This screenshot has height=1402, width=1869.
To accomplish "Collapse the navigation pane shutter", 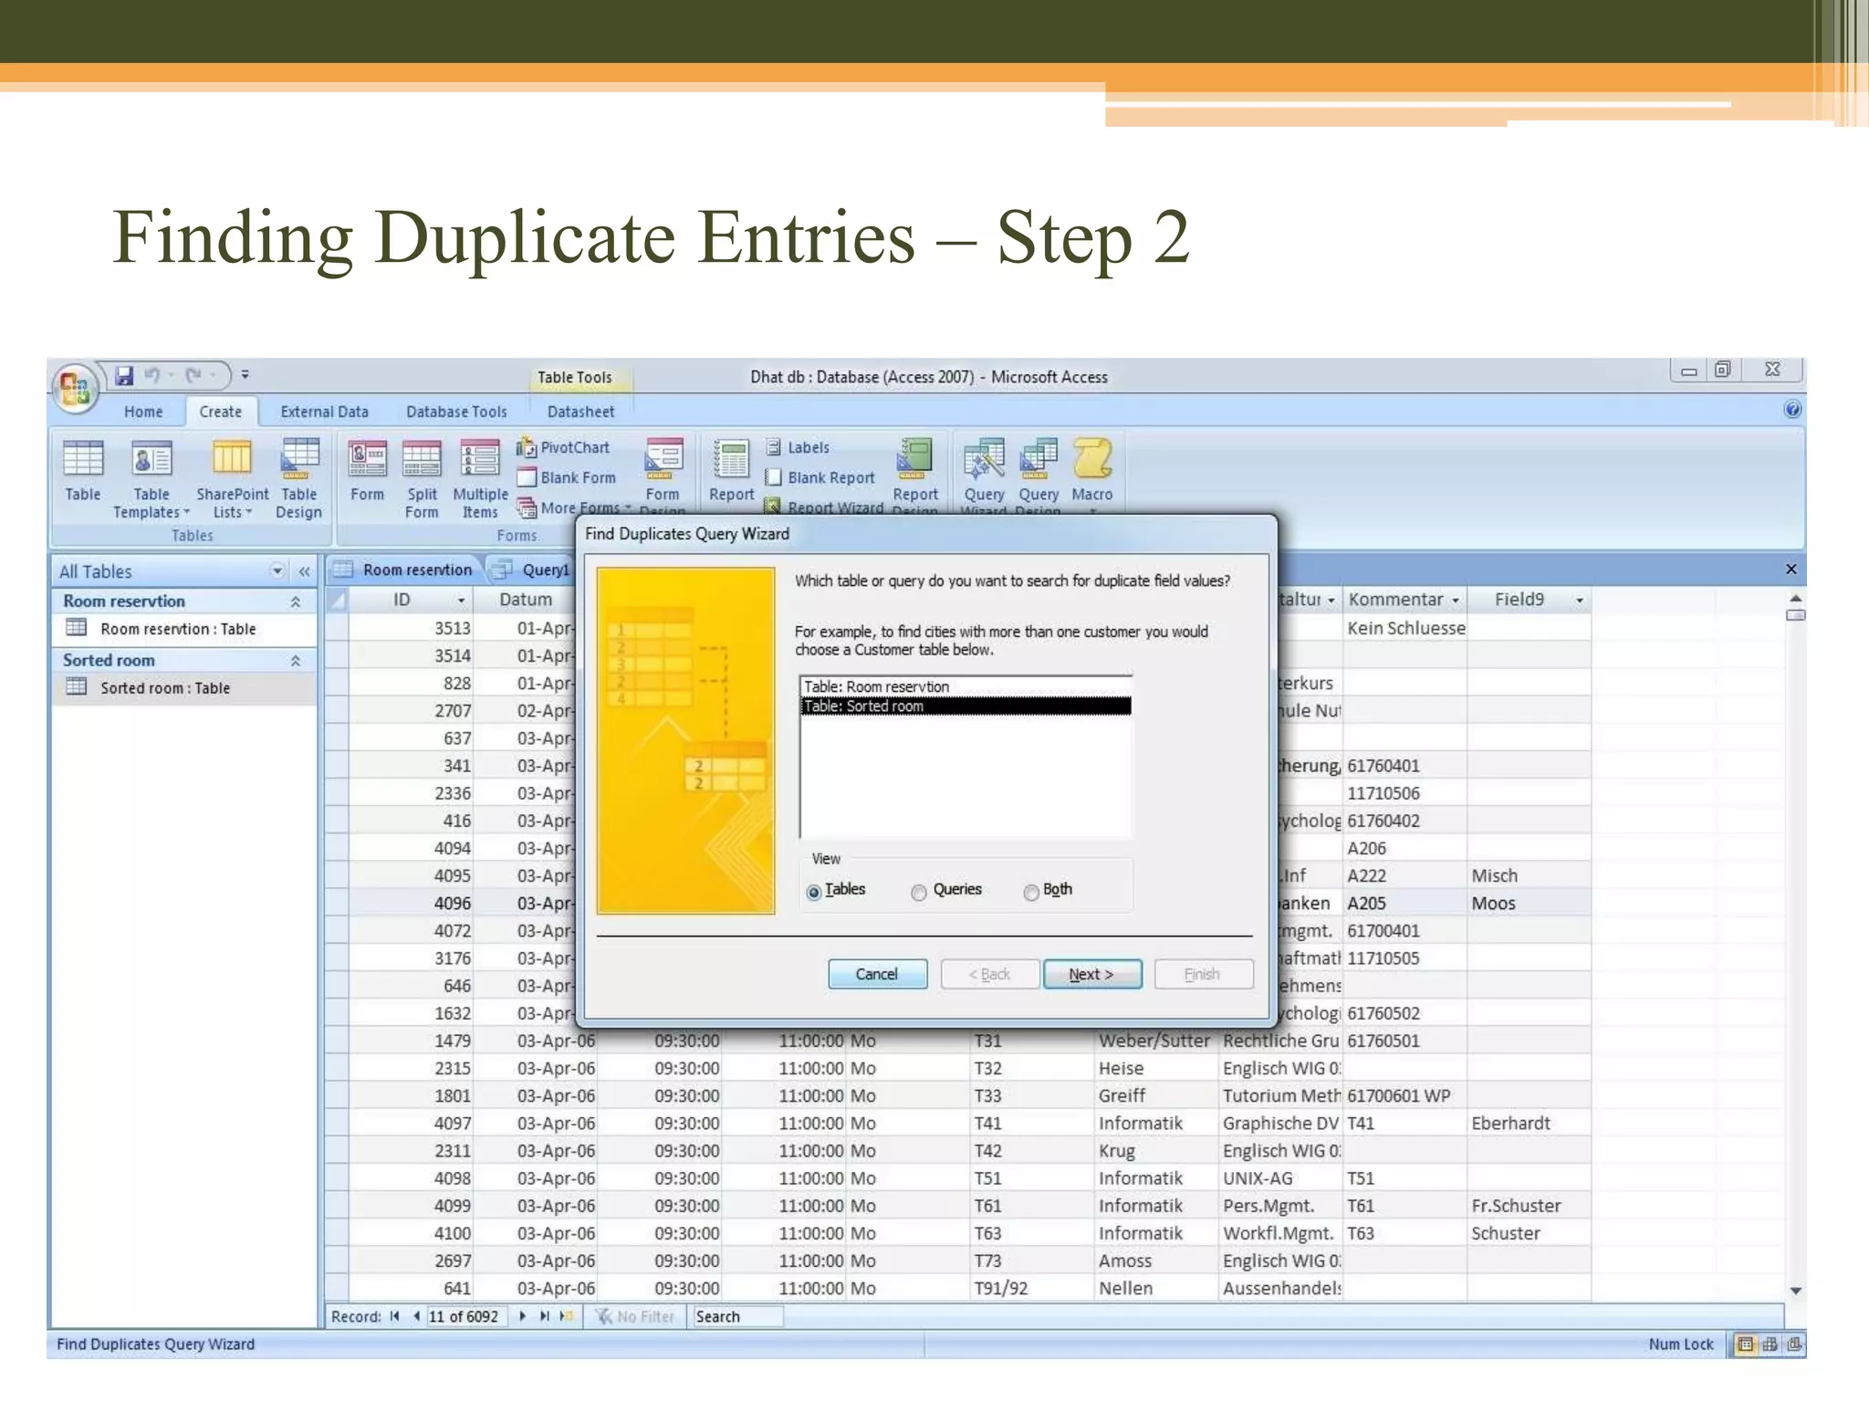I will pyautogui.click(x=304, y=571).
